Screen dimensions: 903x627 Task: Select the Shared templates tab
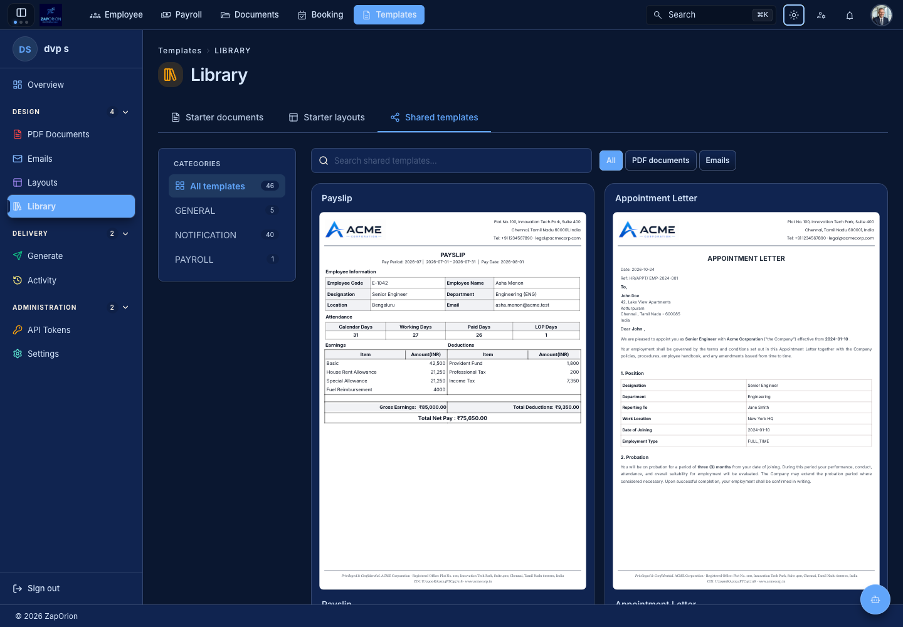[434, 117]
